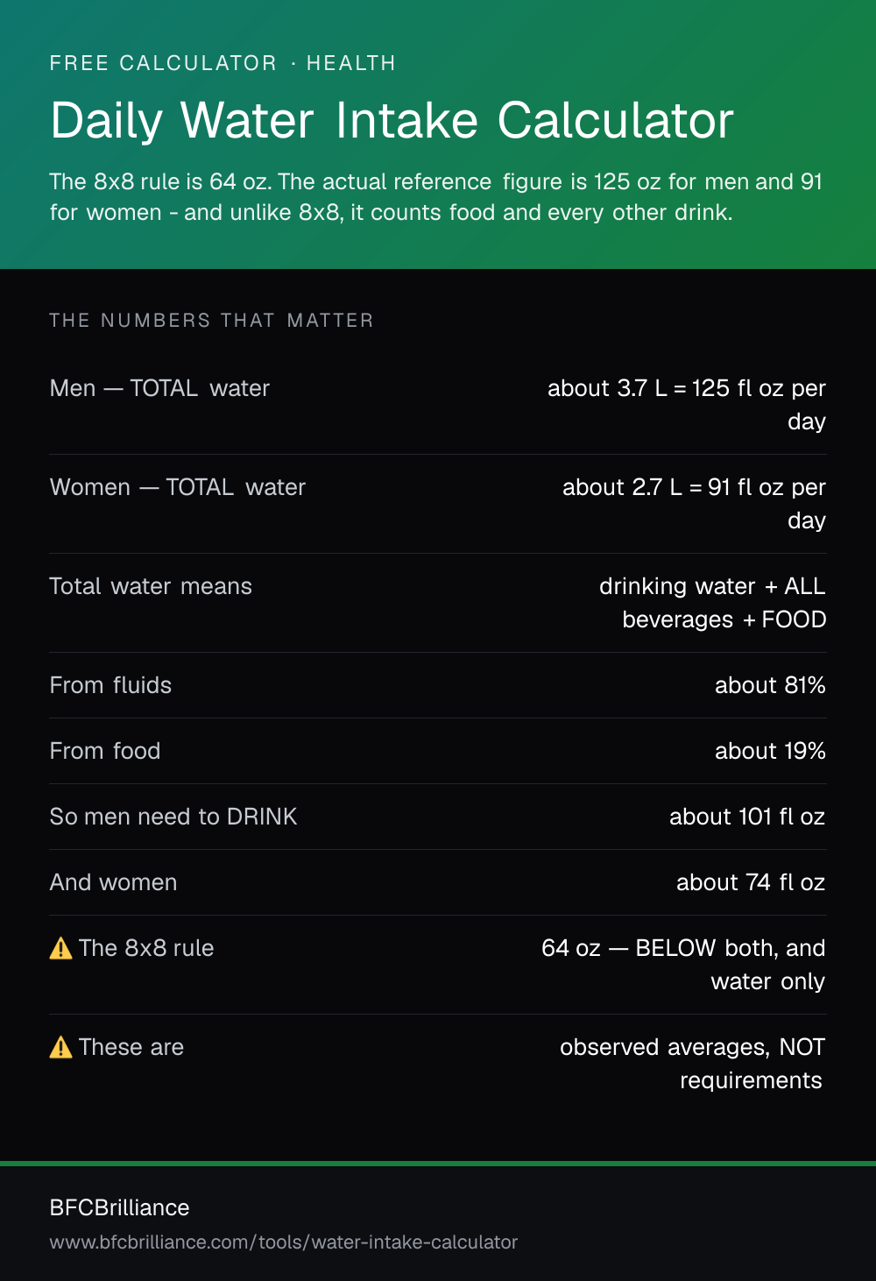Select the Daily Water Intake Calculator title
876x1281 pixels.
(392, 121)
